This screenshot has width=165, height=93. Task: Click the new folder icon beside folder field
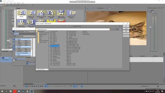115,29
